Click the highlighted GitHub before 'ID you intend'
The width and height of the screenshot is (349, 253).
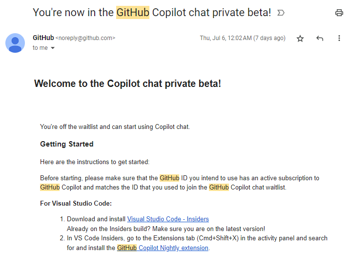169,178
